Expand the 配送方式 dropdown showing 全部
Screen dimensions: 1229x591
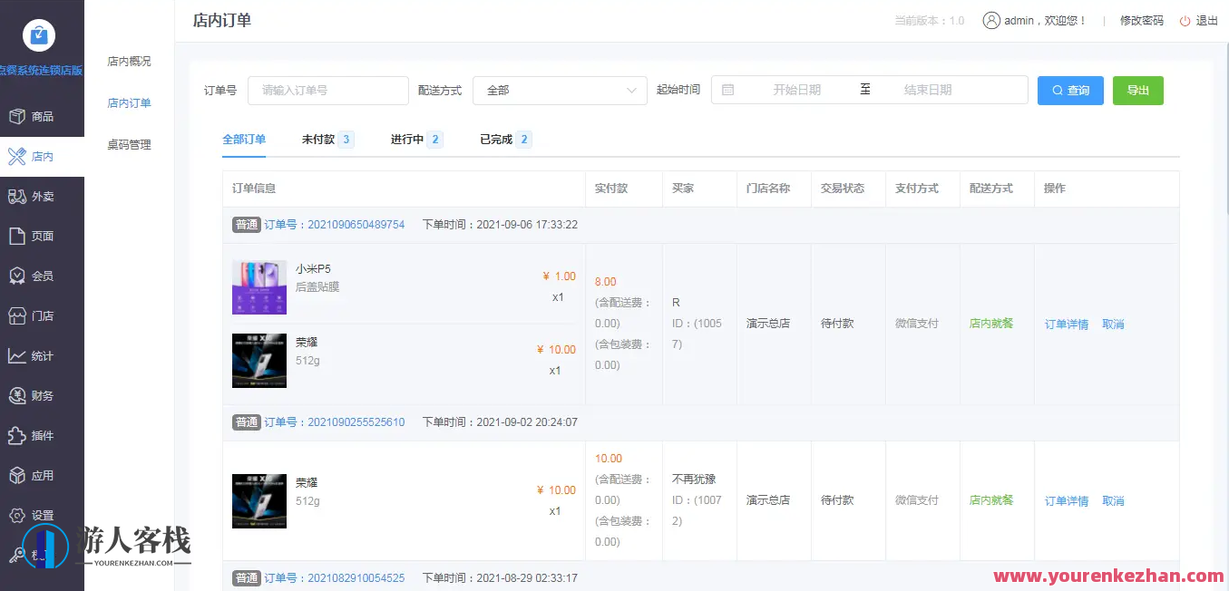[x=560, y=90]
